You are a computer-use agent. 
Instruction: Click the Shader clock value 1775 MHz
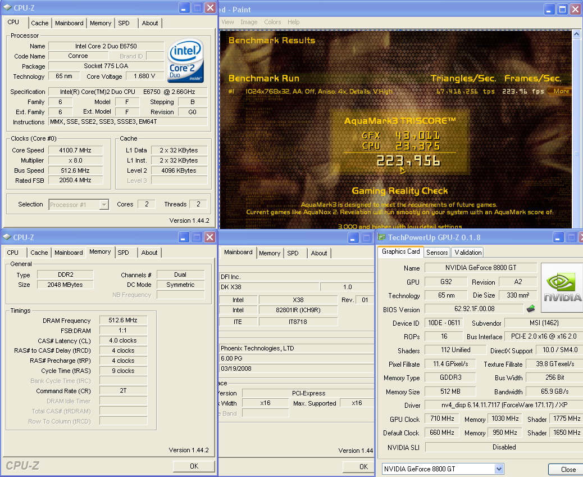(x=566, y=418)
